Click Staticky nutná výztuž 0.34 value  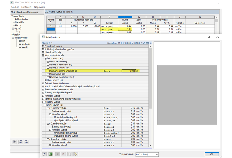click(129, 127)
